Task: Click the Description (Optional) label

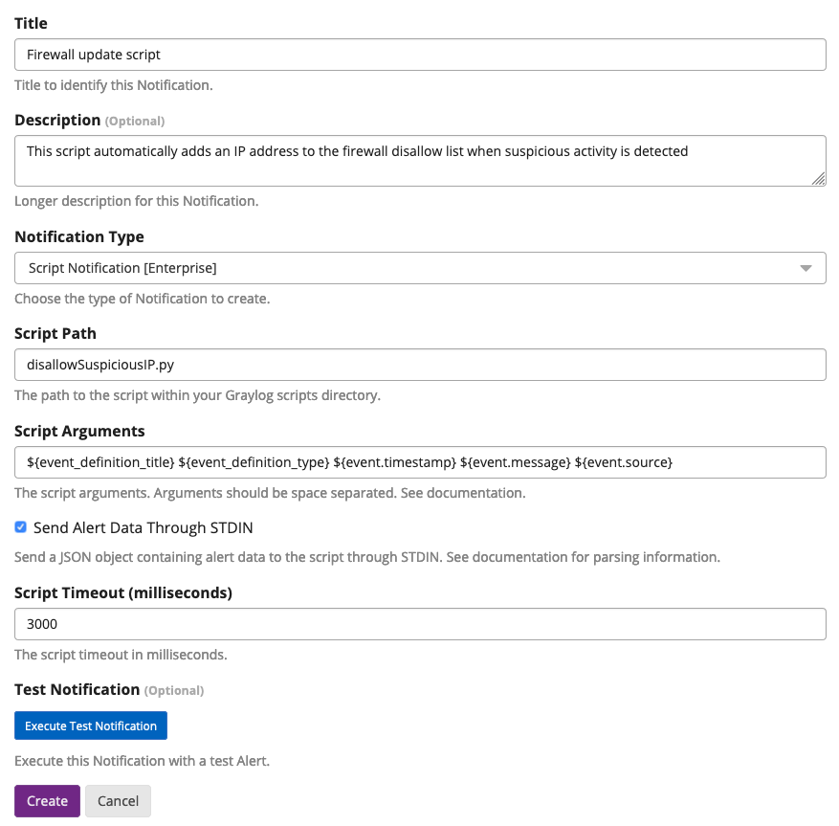Action: 89,121
